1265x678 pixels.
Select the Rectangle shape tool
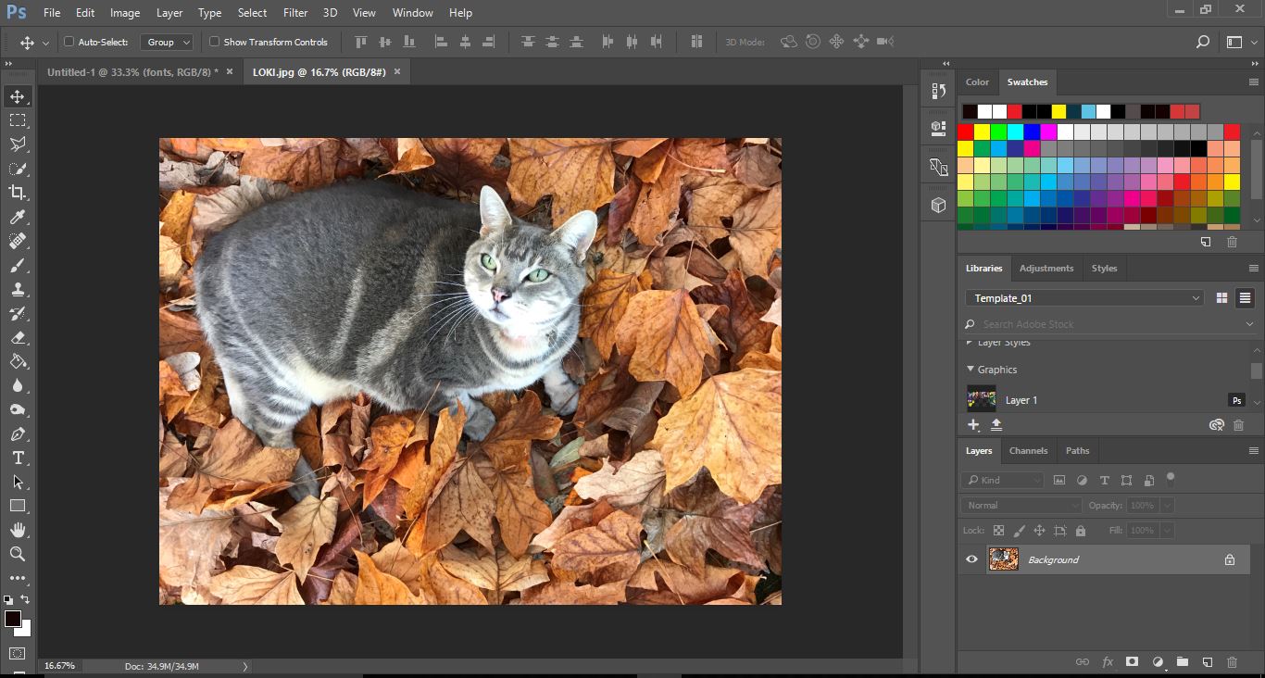18,506
